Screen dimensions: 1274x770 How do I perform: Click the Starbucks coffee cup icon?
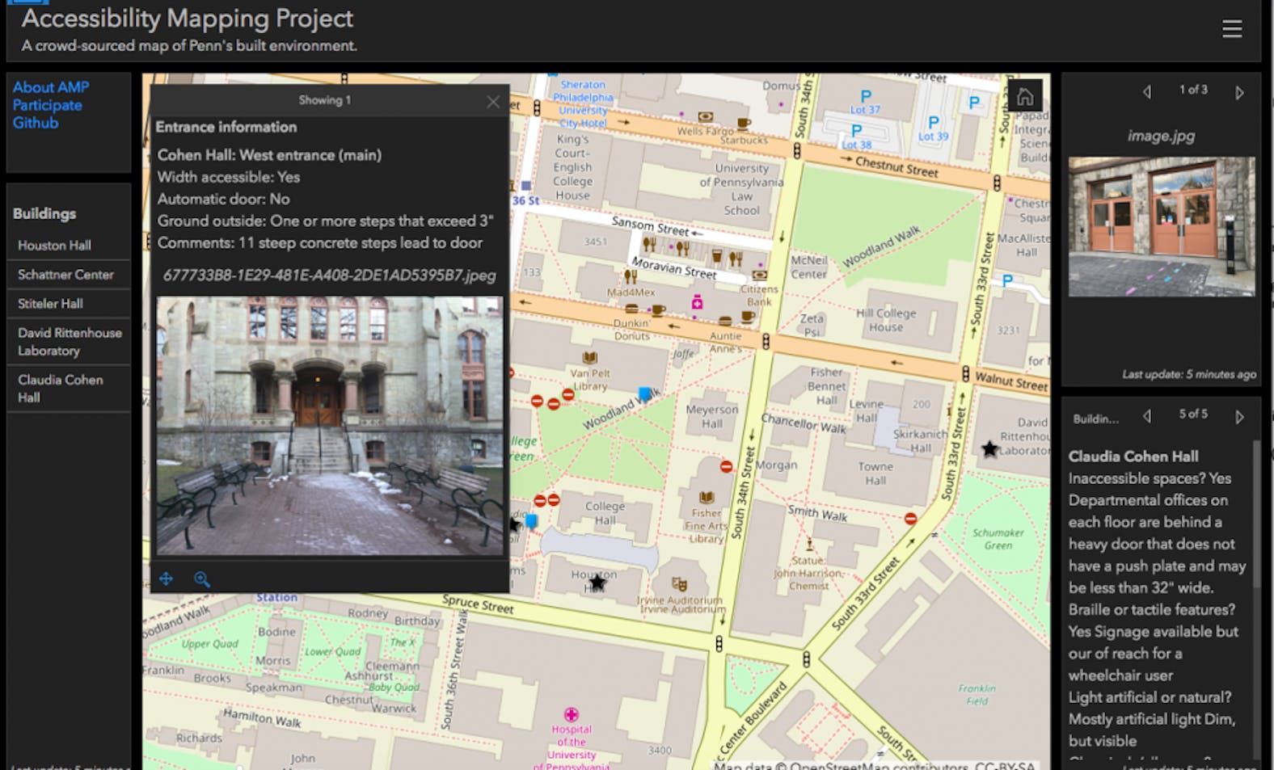pos(744,124)
